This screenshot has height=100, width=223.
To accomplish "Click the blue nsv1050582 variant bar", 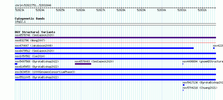I will point(115,59).
